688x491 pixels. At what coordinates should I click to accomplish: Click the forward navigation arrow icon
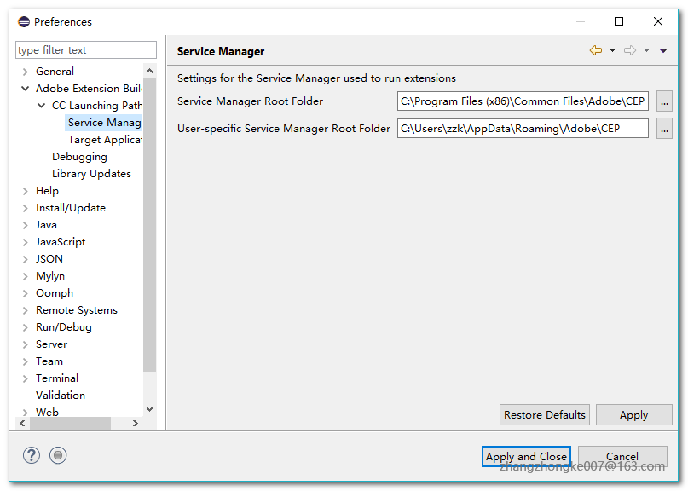(x=630, y=51)
